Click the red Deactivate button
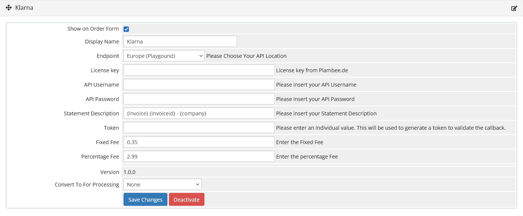 [x=186, y=200]
